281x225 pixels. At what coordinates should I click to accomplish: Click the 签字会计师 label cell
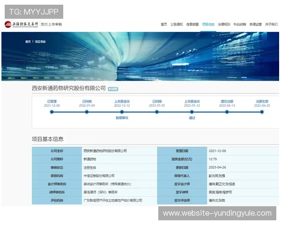point(182,184)
